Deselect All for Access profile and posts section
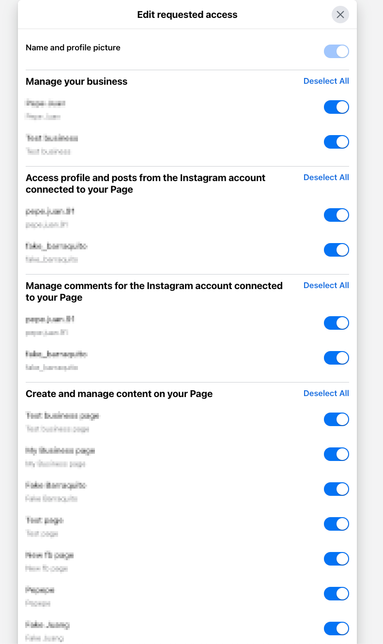The width and height of the screenshot is (383, 644). tap(326, 177)
